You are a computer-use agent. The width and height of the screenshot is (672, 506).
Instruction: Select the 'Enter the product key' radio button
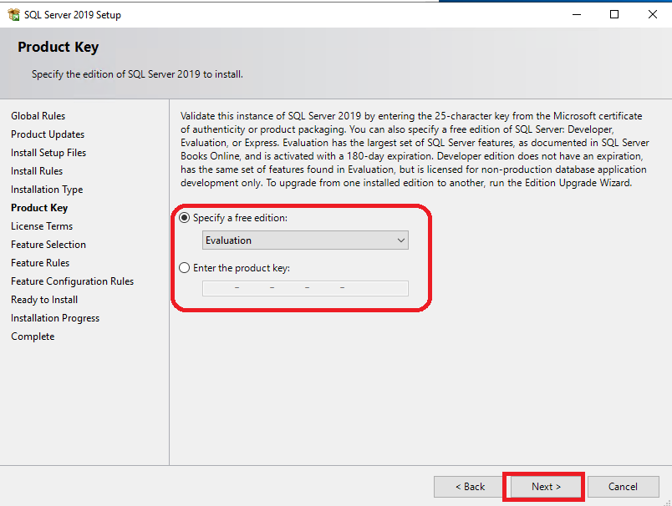click(184, 268)
